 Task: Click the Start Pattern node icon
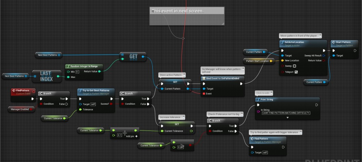[334, 42]
